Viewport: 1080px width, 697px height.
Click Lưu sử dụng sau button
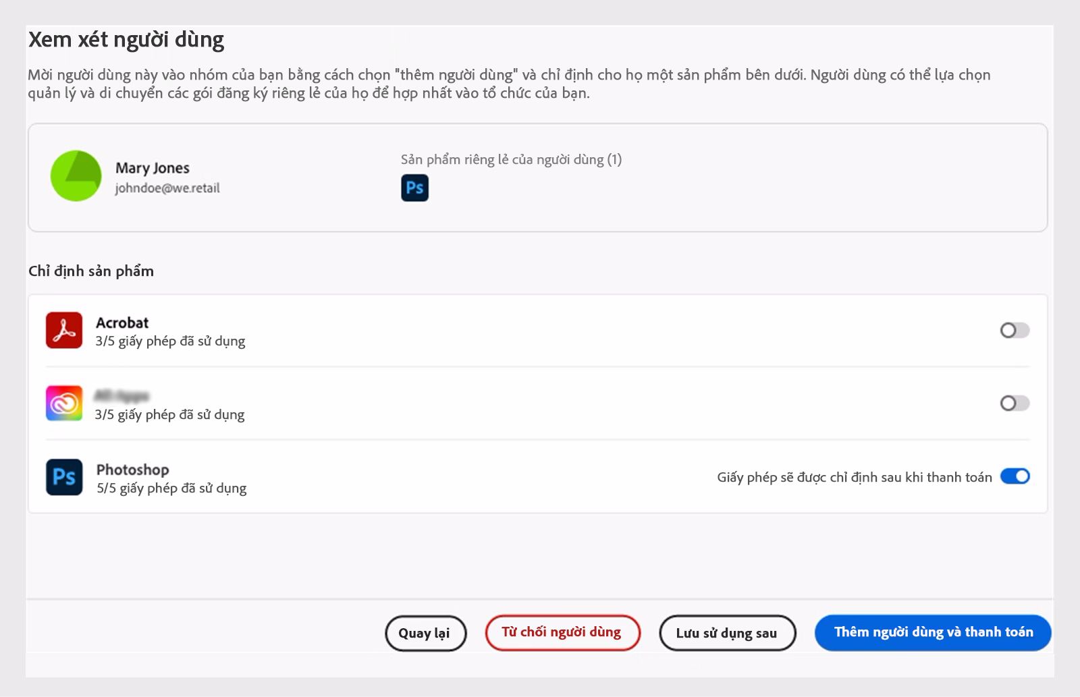(x=727, y=633)
